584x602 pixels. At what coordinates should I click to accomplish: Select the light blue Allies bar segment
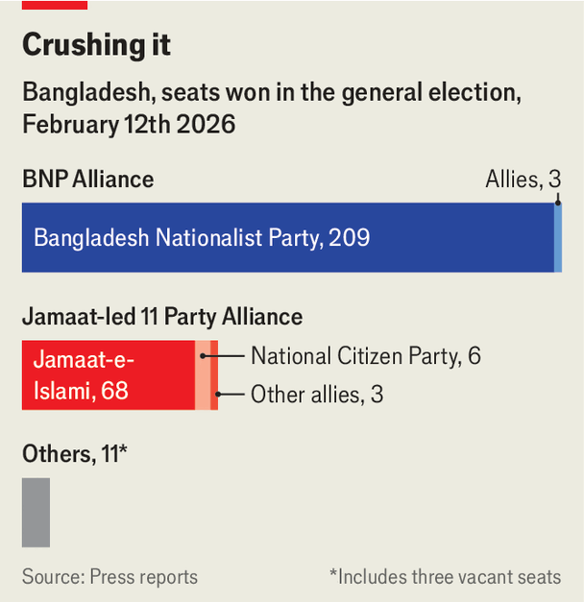(558, 238)
